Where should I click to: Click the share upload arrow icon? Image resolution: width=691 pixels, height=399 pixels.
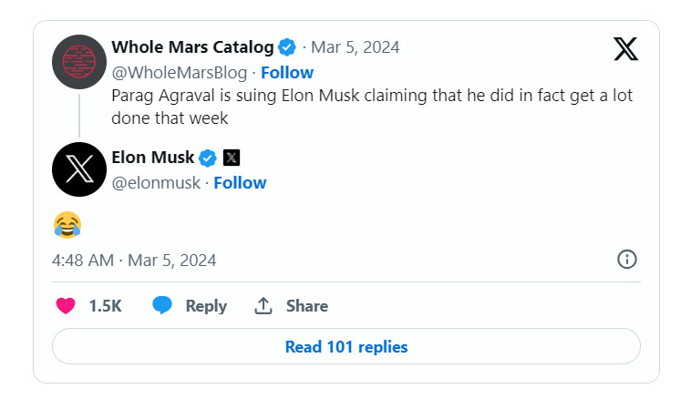tap(263, 306)
